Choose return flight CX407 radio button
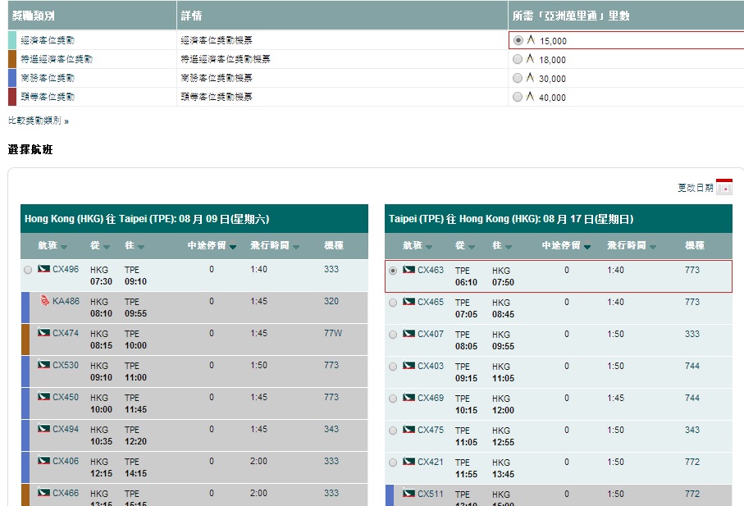Image resolution: width=744 pixels, height=506 pixels. click(x=393, y=335)
